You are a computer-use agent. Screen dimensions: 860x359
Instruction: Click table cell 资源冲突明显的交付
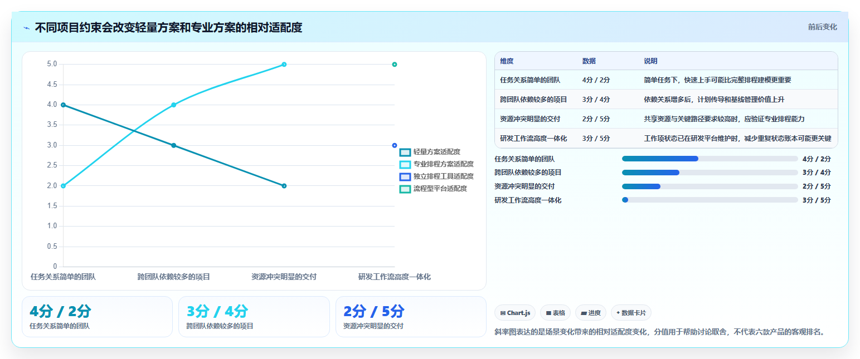pos(530,119)
